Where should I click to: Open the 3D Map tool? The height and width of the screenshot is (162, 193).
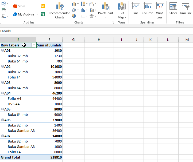[122, 11]
